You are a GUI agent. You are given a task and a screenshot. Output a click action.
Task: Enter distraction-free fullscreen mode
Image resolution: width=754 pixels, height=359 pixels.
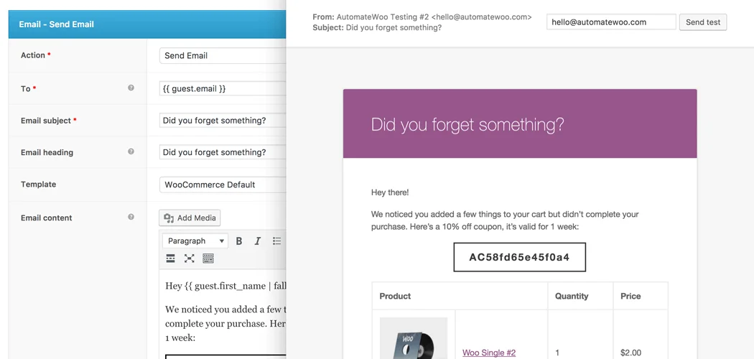click(x=190, y=258)
